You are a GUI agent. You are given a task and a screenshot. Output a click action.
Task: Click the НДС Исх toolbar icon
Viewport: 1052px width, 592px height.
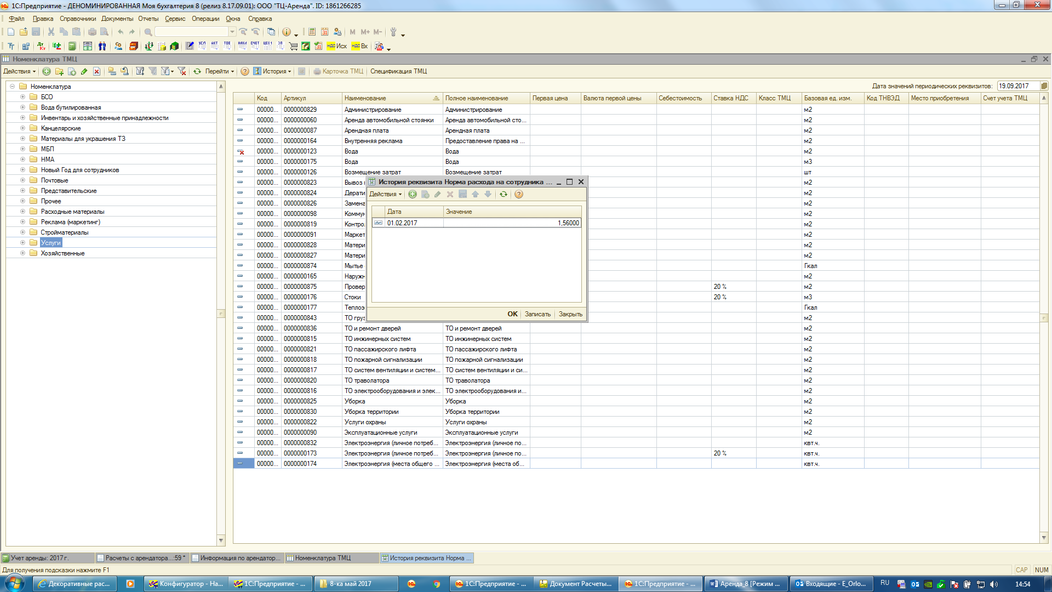tap(337, 46)
